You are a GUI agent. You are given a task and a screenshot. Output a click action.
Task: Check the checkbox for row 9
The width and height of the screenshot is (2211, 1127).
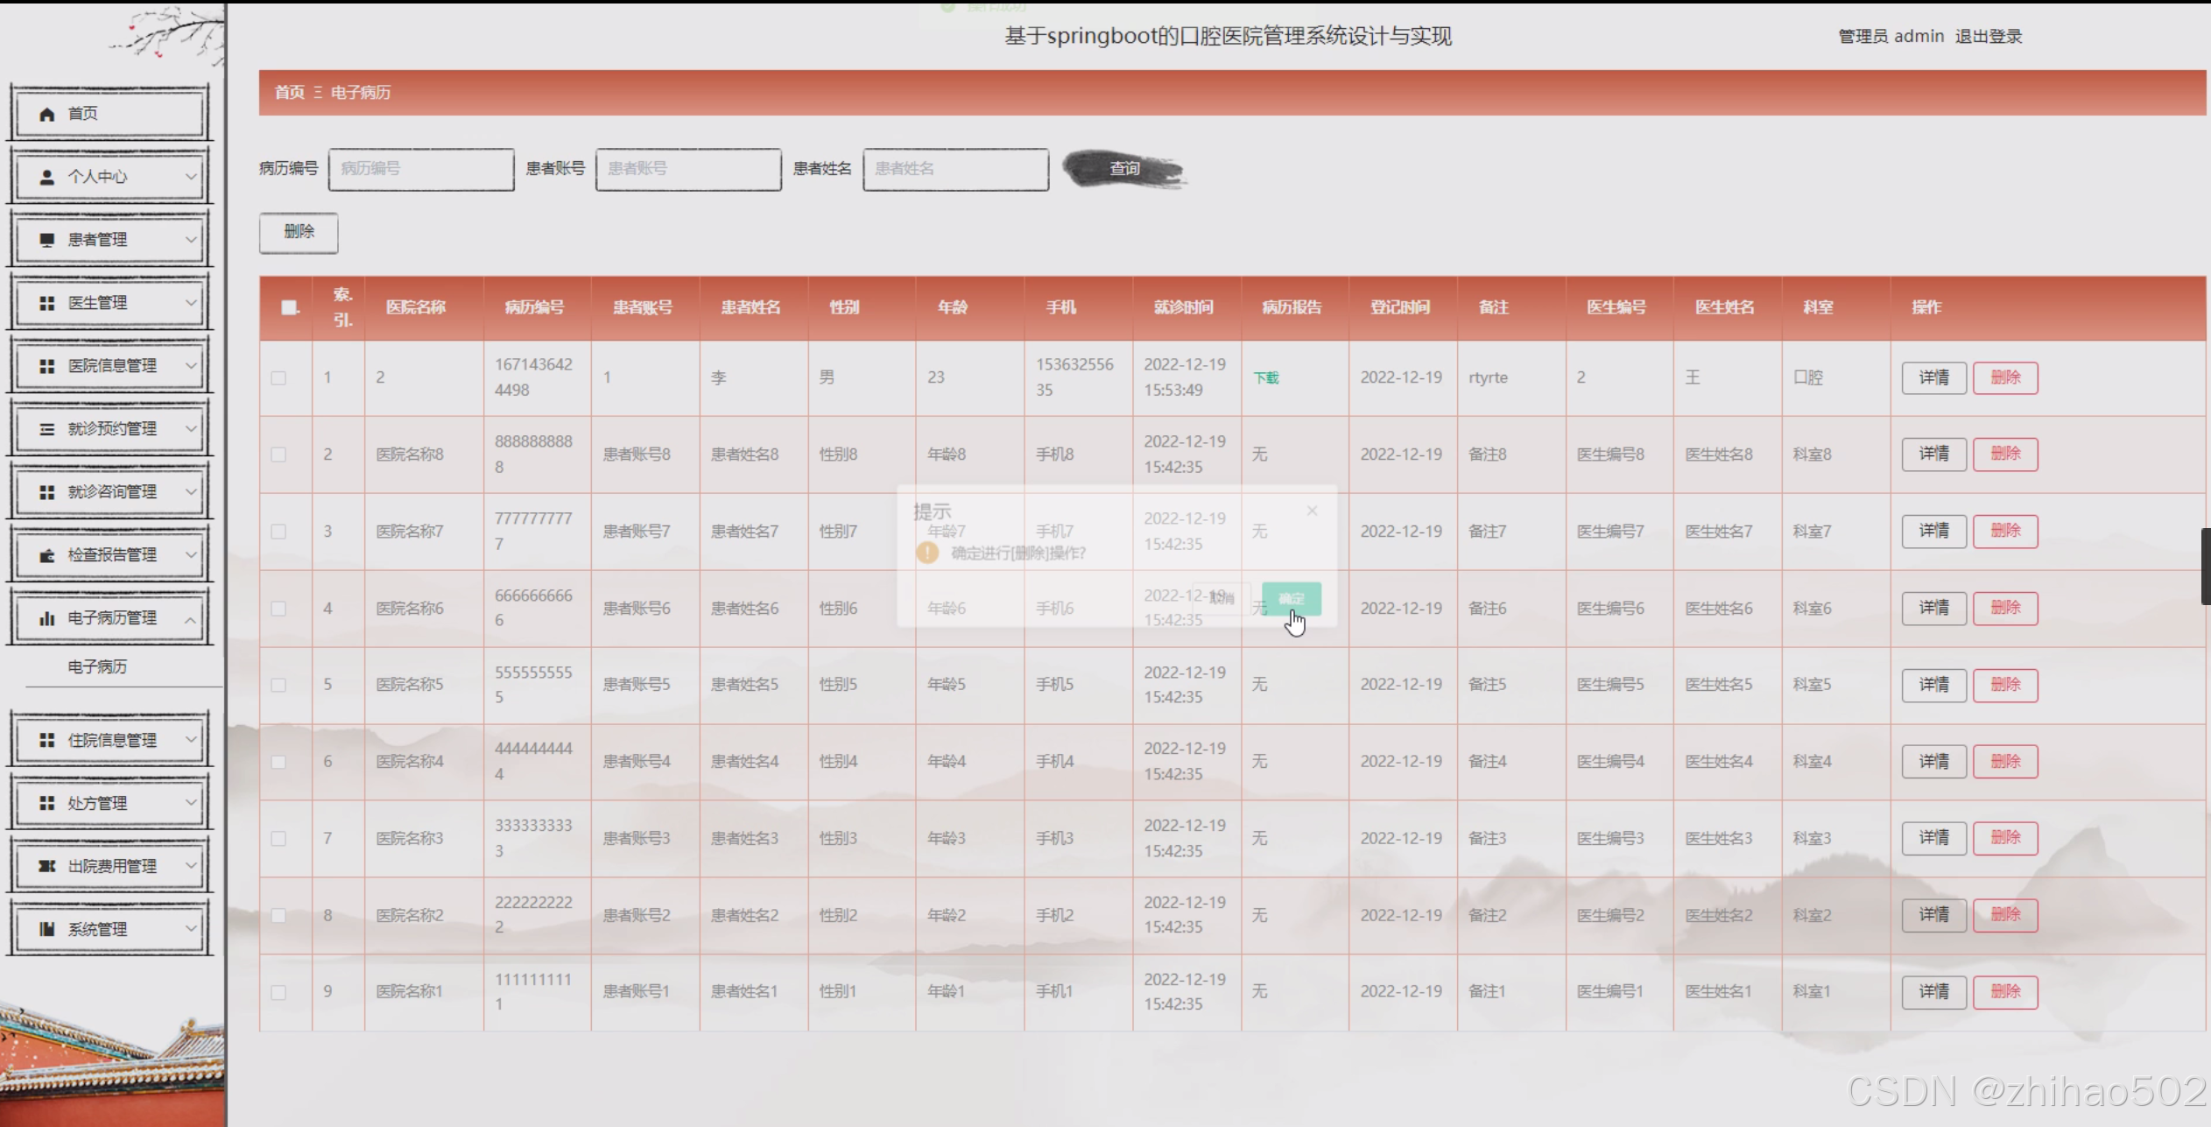click(x=278, y=992)
